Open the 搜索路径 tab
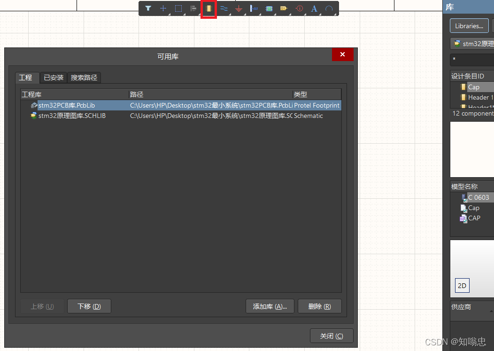This screenshot has width=494, height=351. [x=84, y=78]
